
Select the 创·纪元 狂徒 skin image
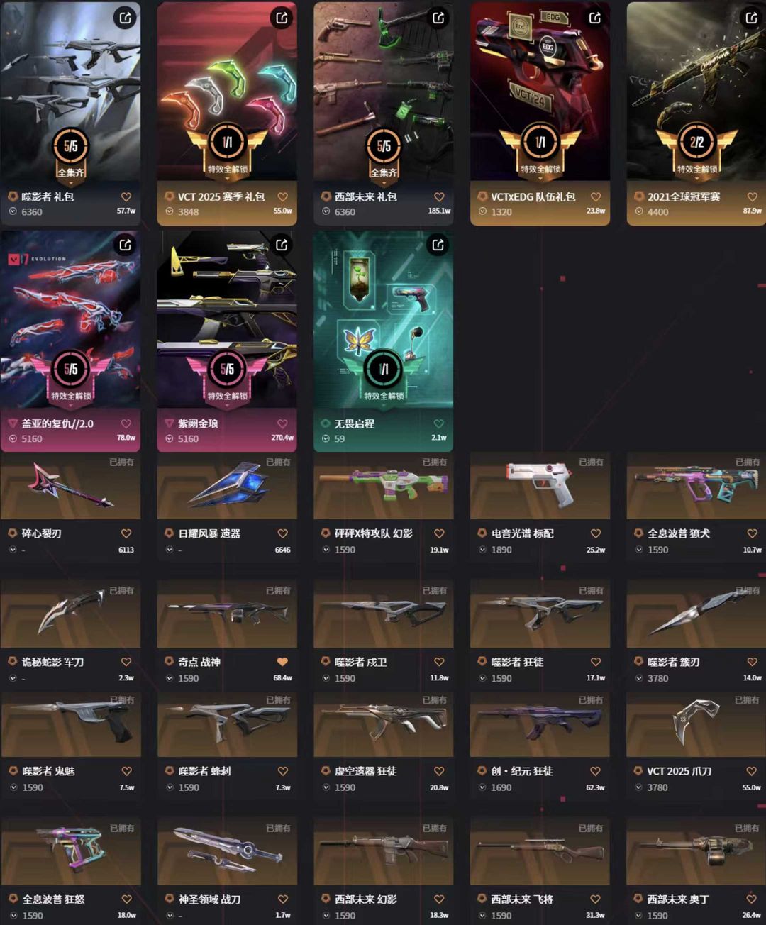click(x=540, y=724)
